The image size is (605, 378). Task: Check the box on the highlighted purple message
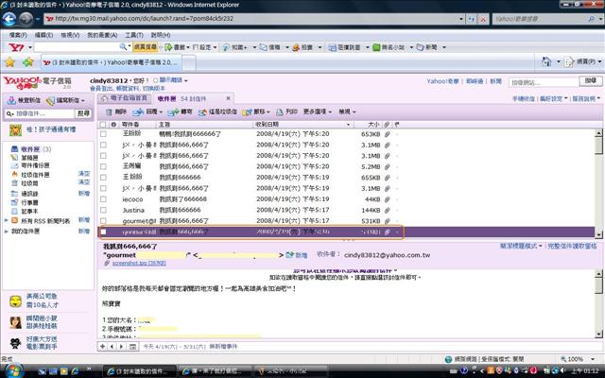point(103,232)
